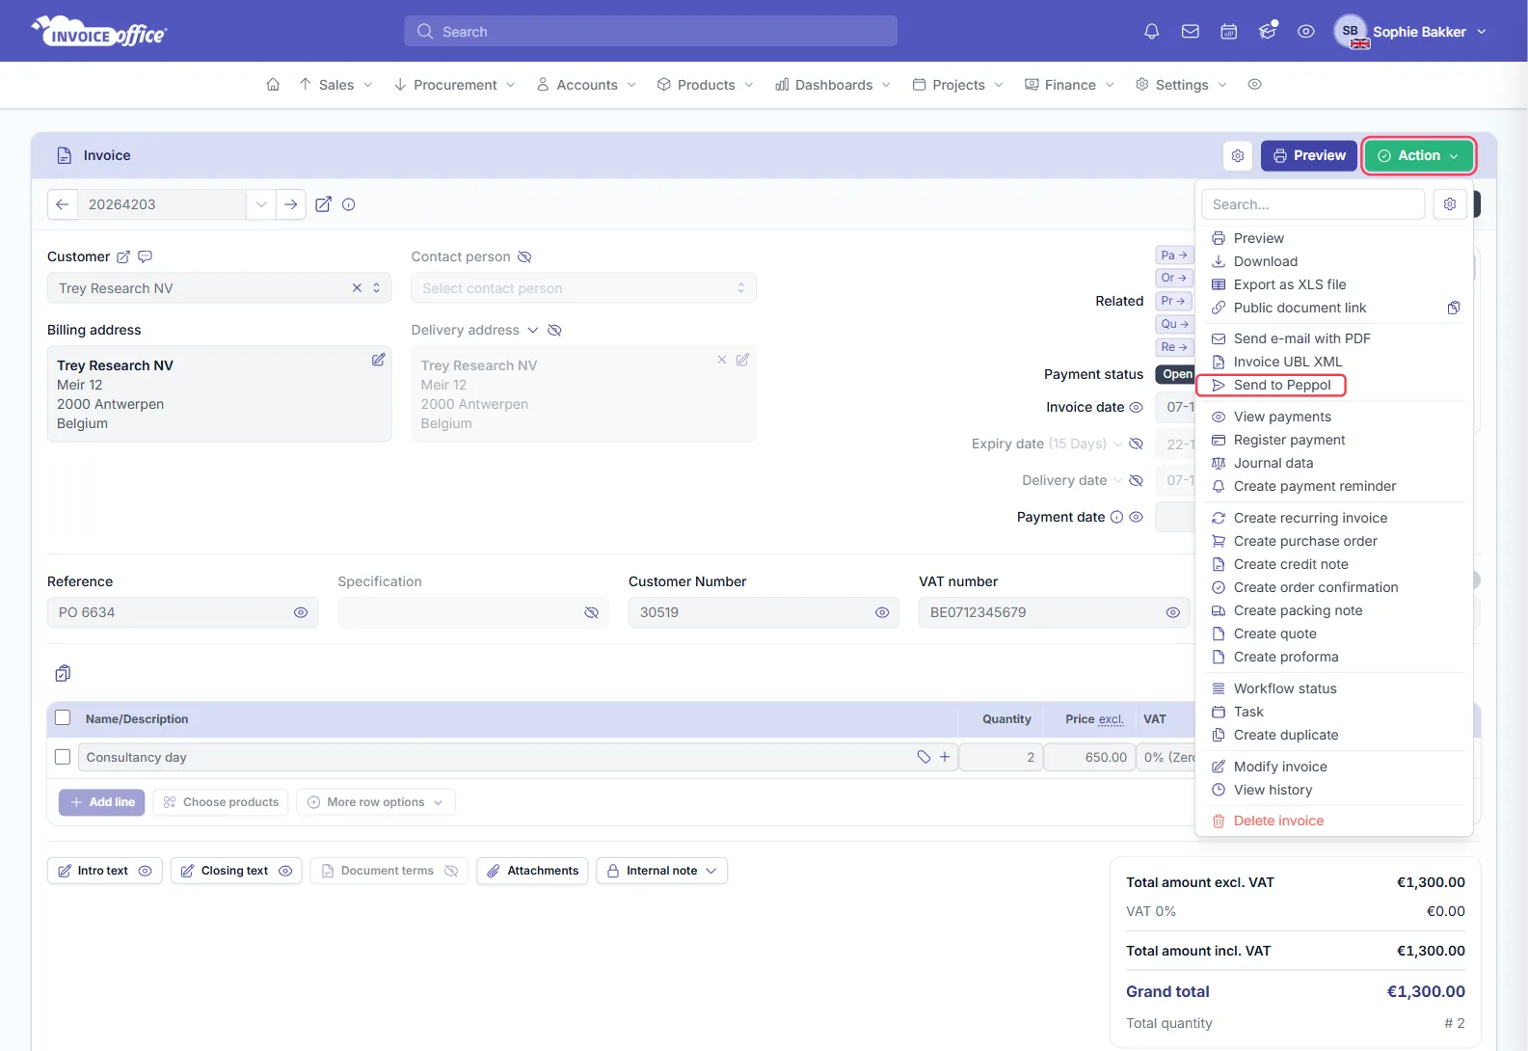Tick the Consultancy day row checkbox
The width and height of the screenshot is (1528, 1051).
pyautogui.click(x=63, y=757)
